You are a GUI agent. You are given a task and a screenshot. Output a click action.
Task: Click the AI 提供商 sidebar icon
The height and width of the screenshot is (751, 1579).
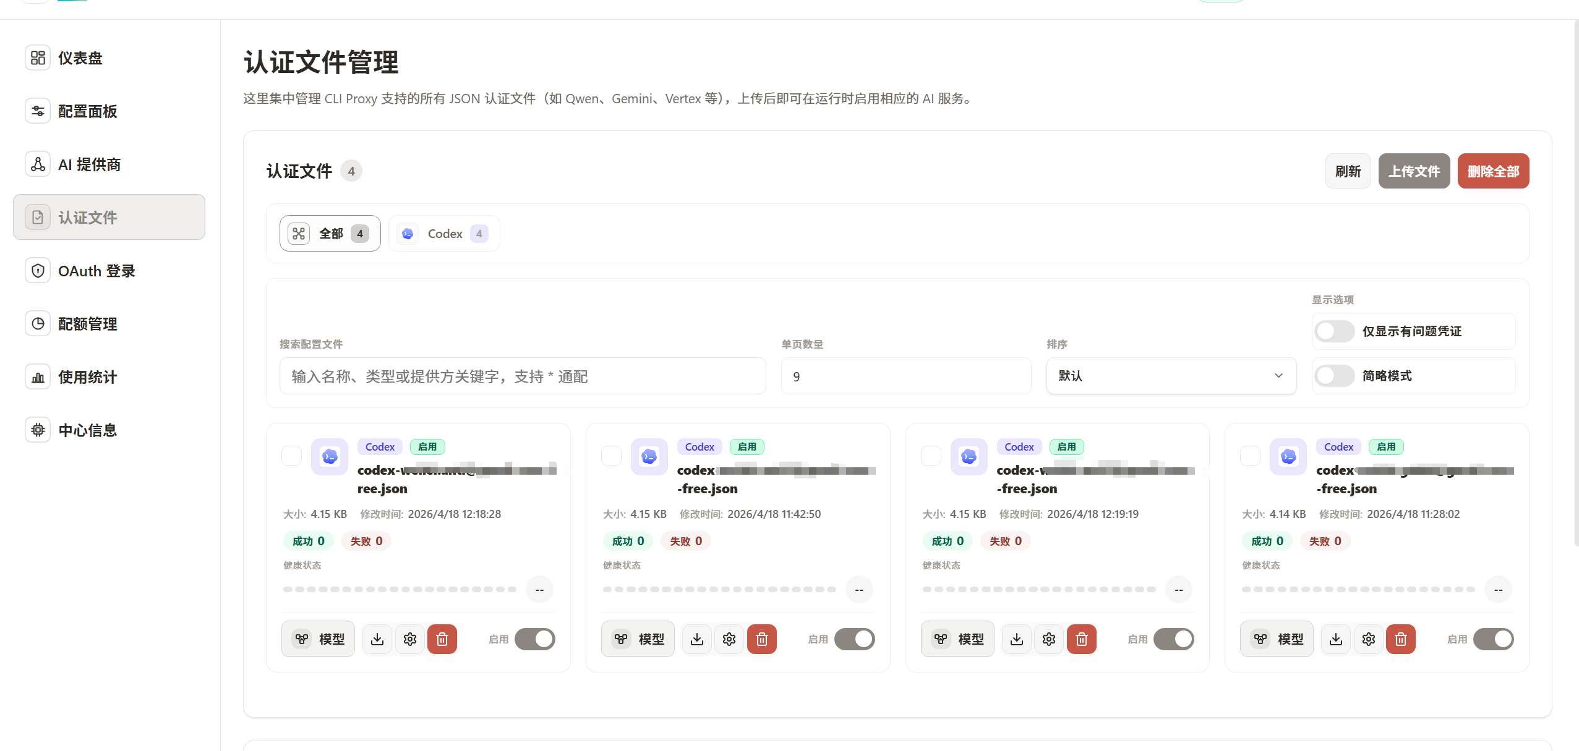point(38,164)
